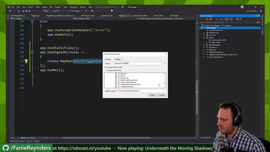Expand the Dependencies node

(204, 33)
